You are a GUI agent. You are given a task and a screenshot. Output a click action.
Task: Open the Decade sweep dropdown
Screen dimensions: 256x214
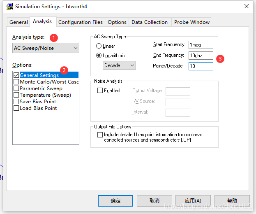point(131,65)
